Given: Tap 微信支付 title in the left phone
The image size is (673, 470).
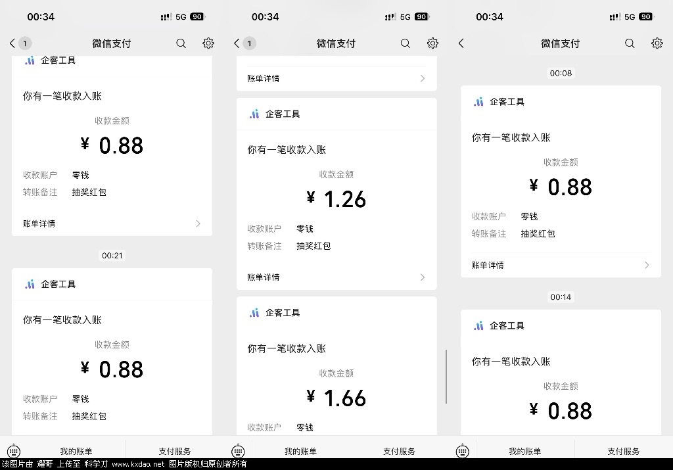Looking at the screenshot, I should [112, 43].
